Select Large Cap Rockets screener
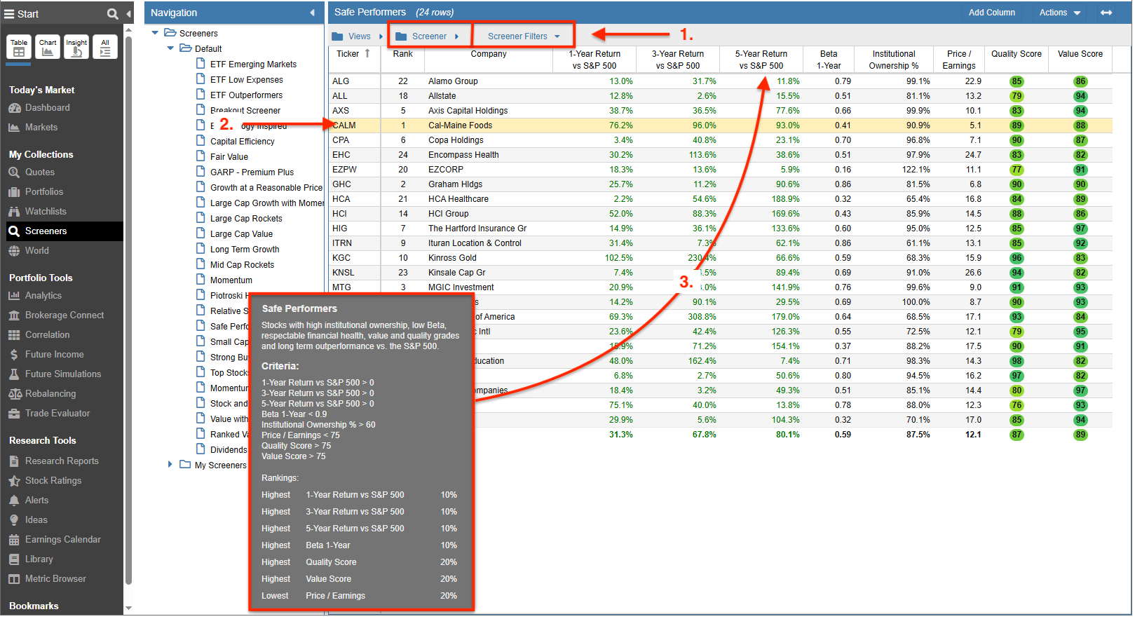1135x619 pixels. click(246, 219)
